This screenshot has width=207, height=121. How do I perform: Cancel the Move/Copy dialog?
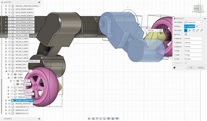click(201, 68)
